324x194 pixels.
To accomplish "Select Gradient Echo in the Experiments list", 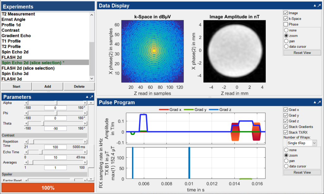I will pos(16,36).
